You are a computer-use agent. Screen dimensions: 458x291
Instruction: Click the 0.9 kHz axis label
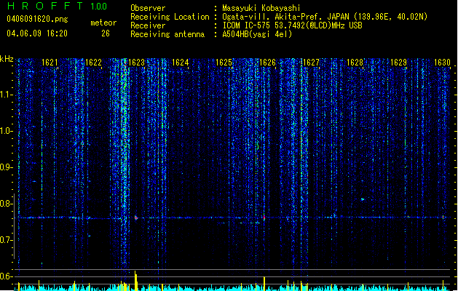[7, 167]
